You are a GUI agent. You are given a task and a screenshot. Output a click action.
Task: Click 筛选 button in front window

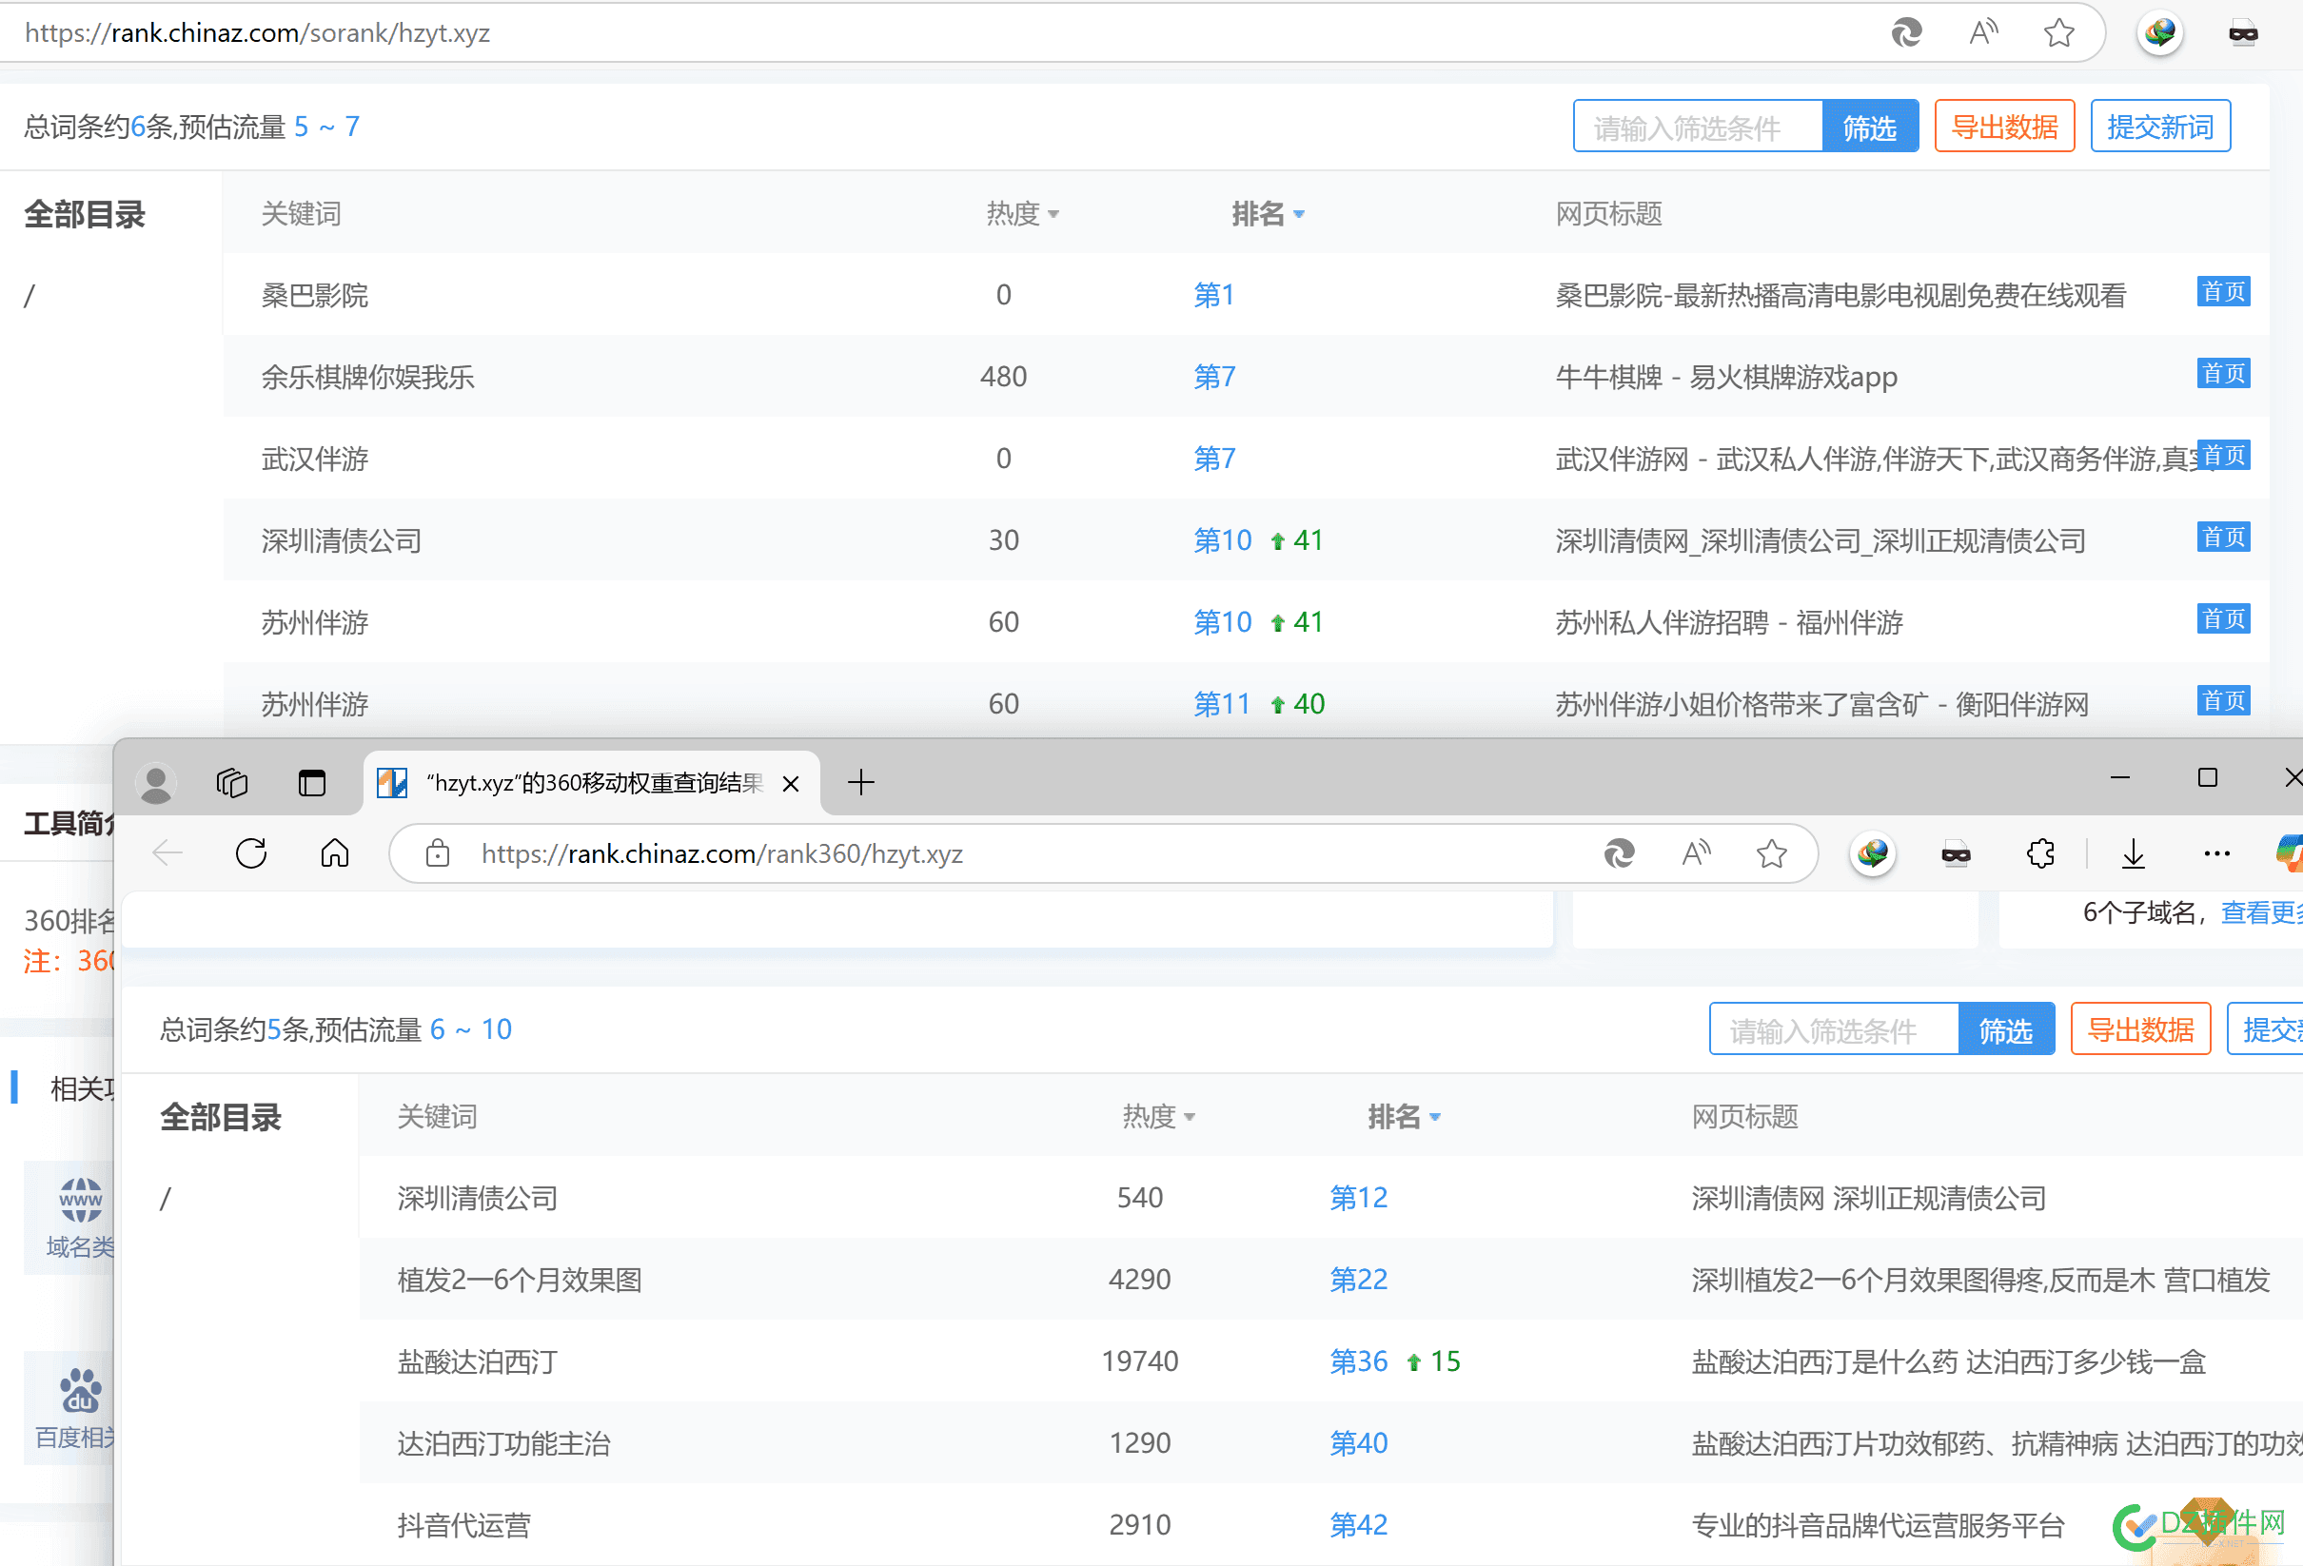pos(2006,1030)
